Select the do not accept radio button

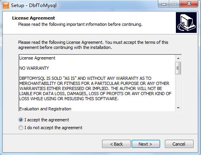point(21,128)
